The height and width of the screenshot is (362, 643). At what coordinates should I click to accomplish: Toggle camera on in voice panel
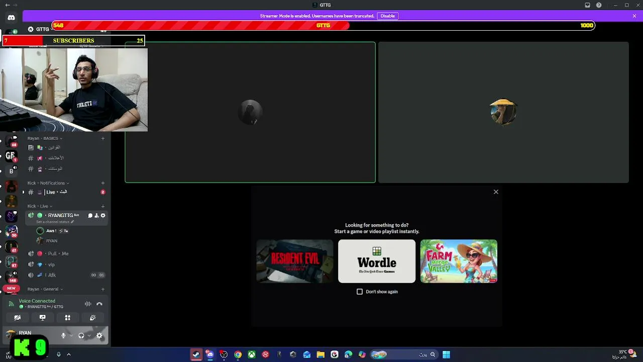pos(18,318)
